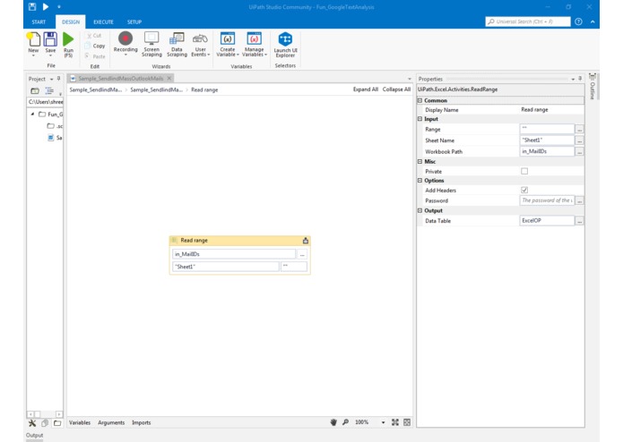
Task: Collapse the Options properties section
Action: (x=420, y=181)
